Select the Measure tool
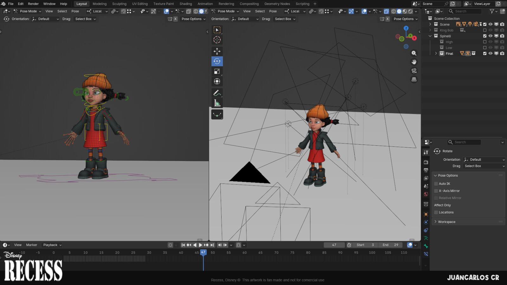 tap(217, 103)
